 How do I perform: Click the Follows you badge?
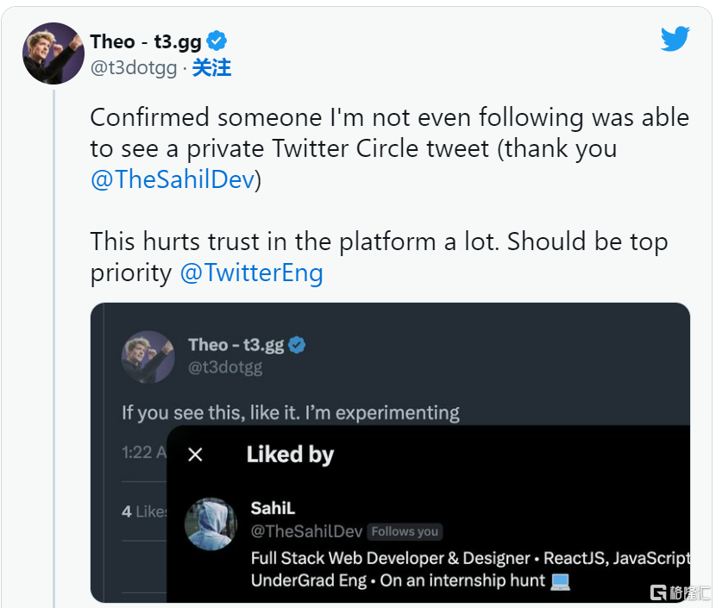pos(405,531)
